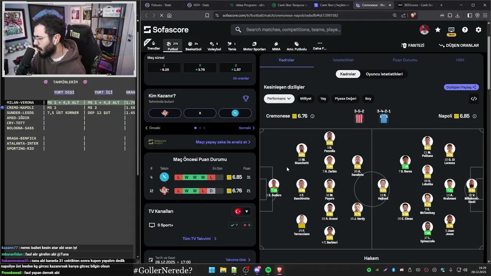491x276 pixels.
Task: Switch to 365Scores browser tab
Action: point(415,5)
